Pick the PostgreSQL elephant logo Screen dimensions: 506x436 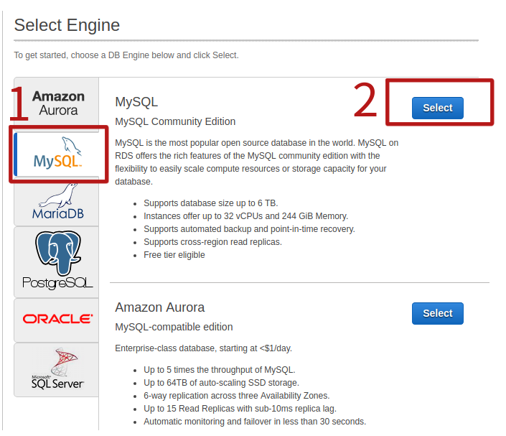coord(57,261)
